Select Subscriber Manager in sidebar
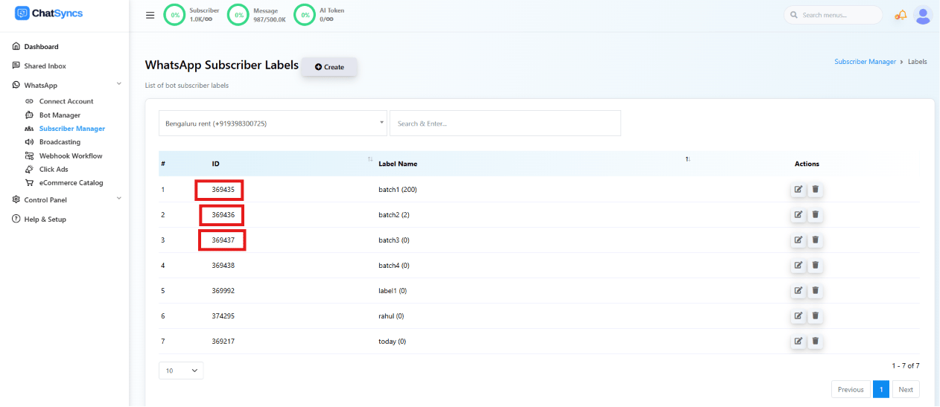Screen dimensions: 940x407 click(72, 129)
